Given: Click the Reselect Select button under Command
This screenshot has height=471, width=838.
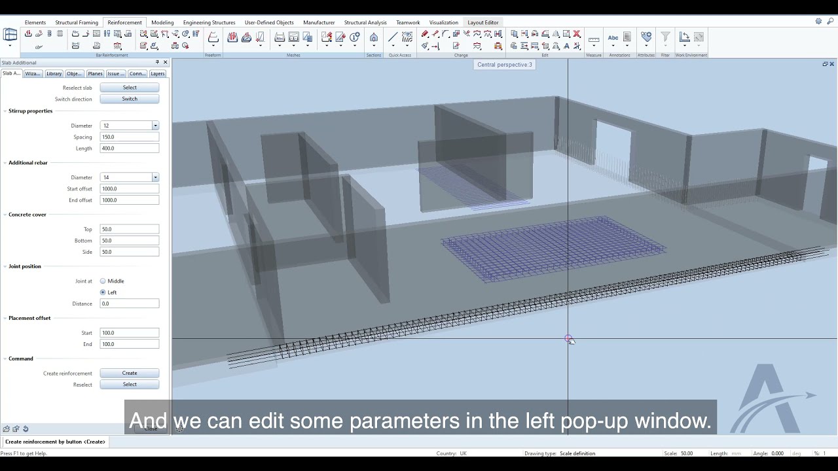Looking at the screenshot, I should click(130, 385).
